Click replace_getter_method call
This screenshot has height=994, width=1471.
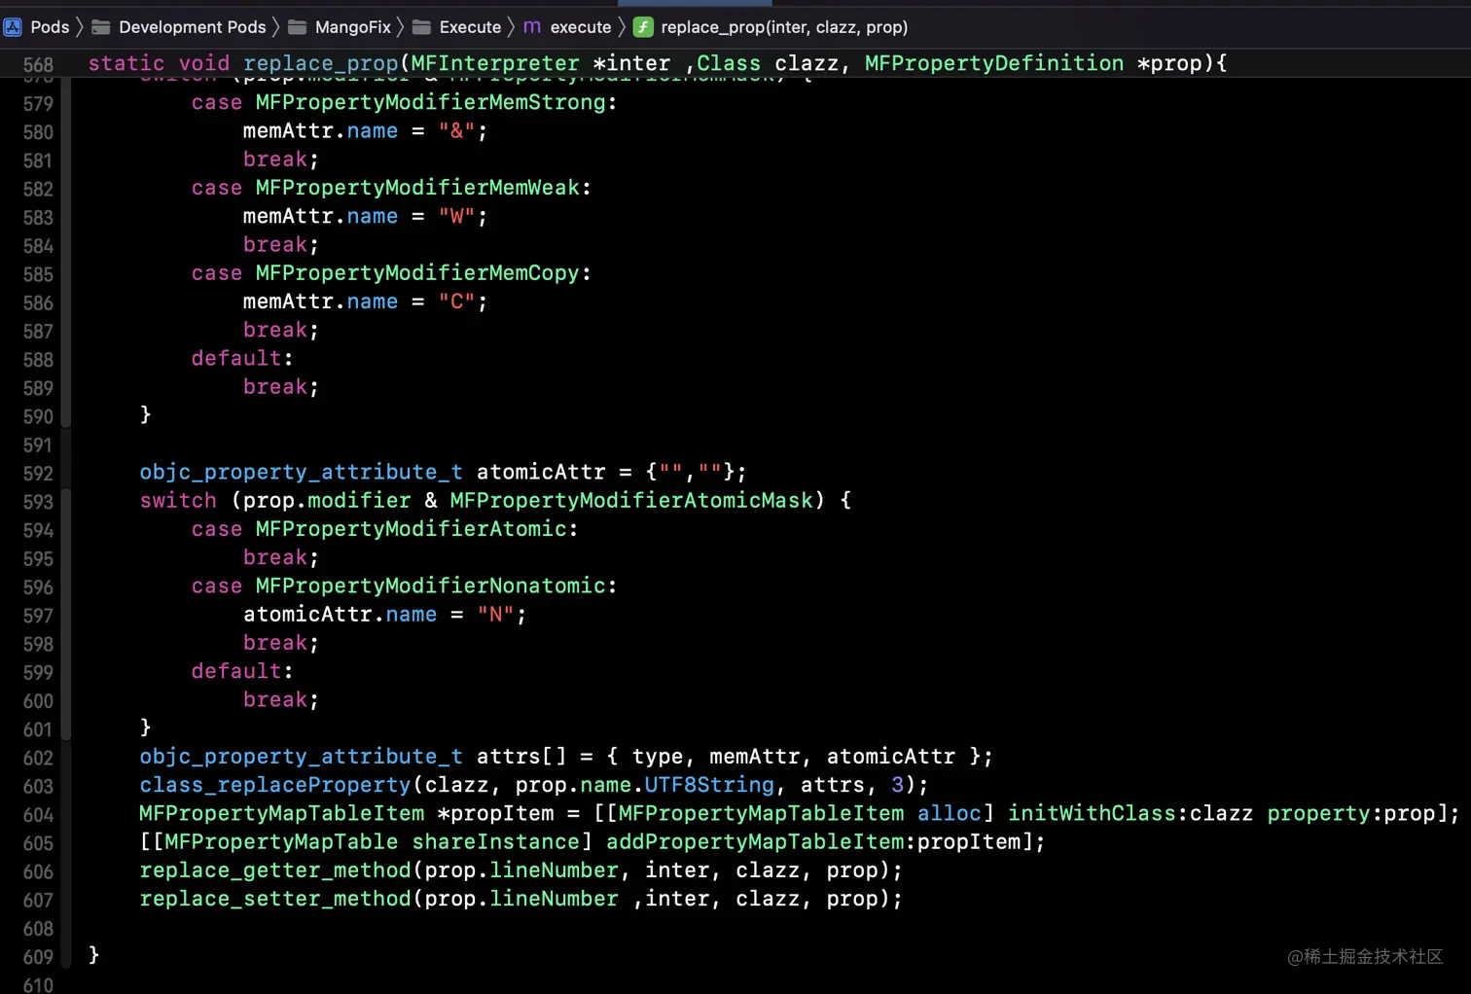(275, 870)
